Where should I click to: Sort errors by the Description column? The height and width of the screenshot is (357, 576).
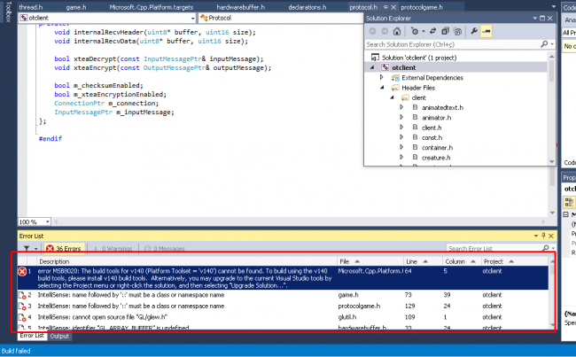pyautogui.click(x=187, y=261)
